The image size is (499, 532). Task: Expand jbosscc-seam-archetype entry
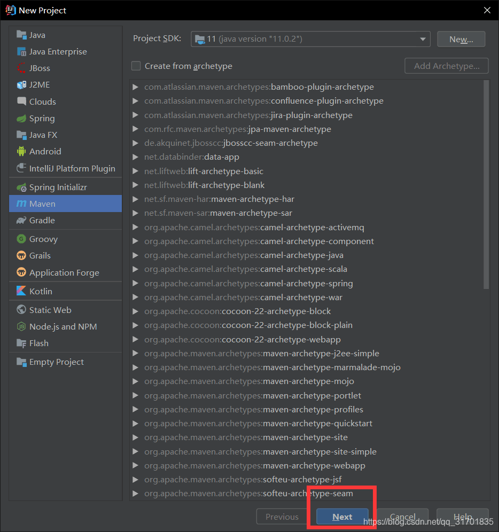[x=135, y=143]
